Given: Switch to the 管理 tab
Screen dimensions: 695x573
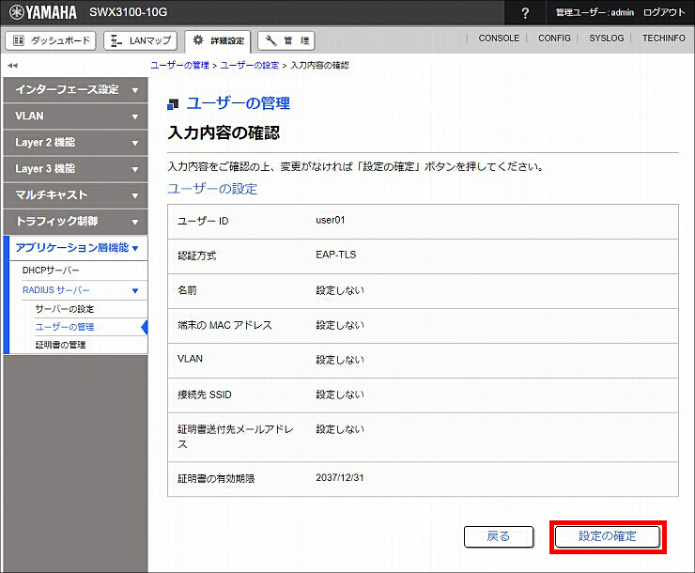Looking at the screenshot, I should click(286, 40).
